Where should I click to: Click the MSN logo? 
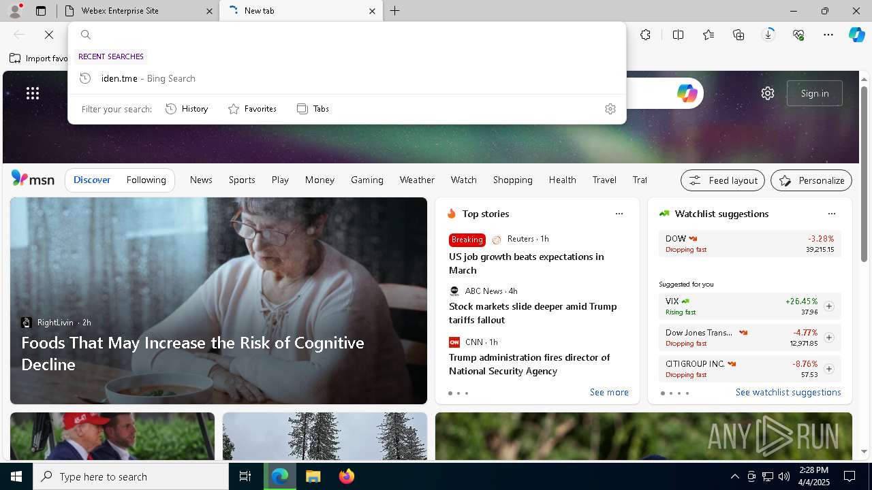(33, 179)
